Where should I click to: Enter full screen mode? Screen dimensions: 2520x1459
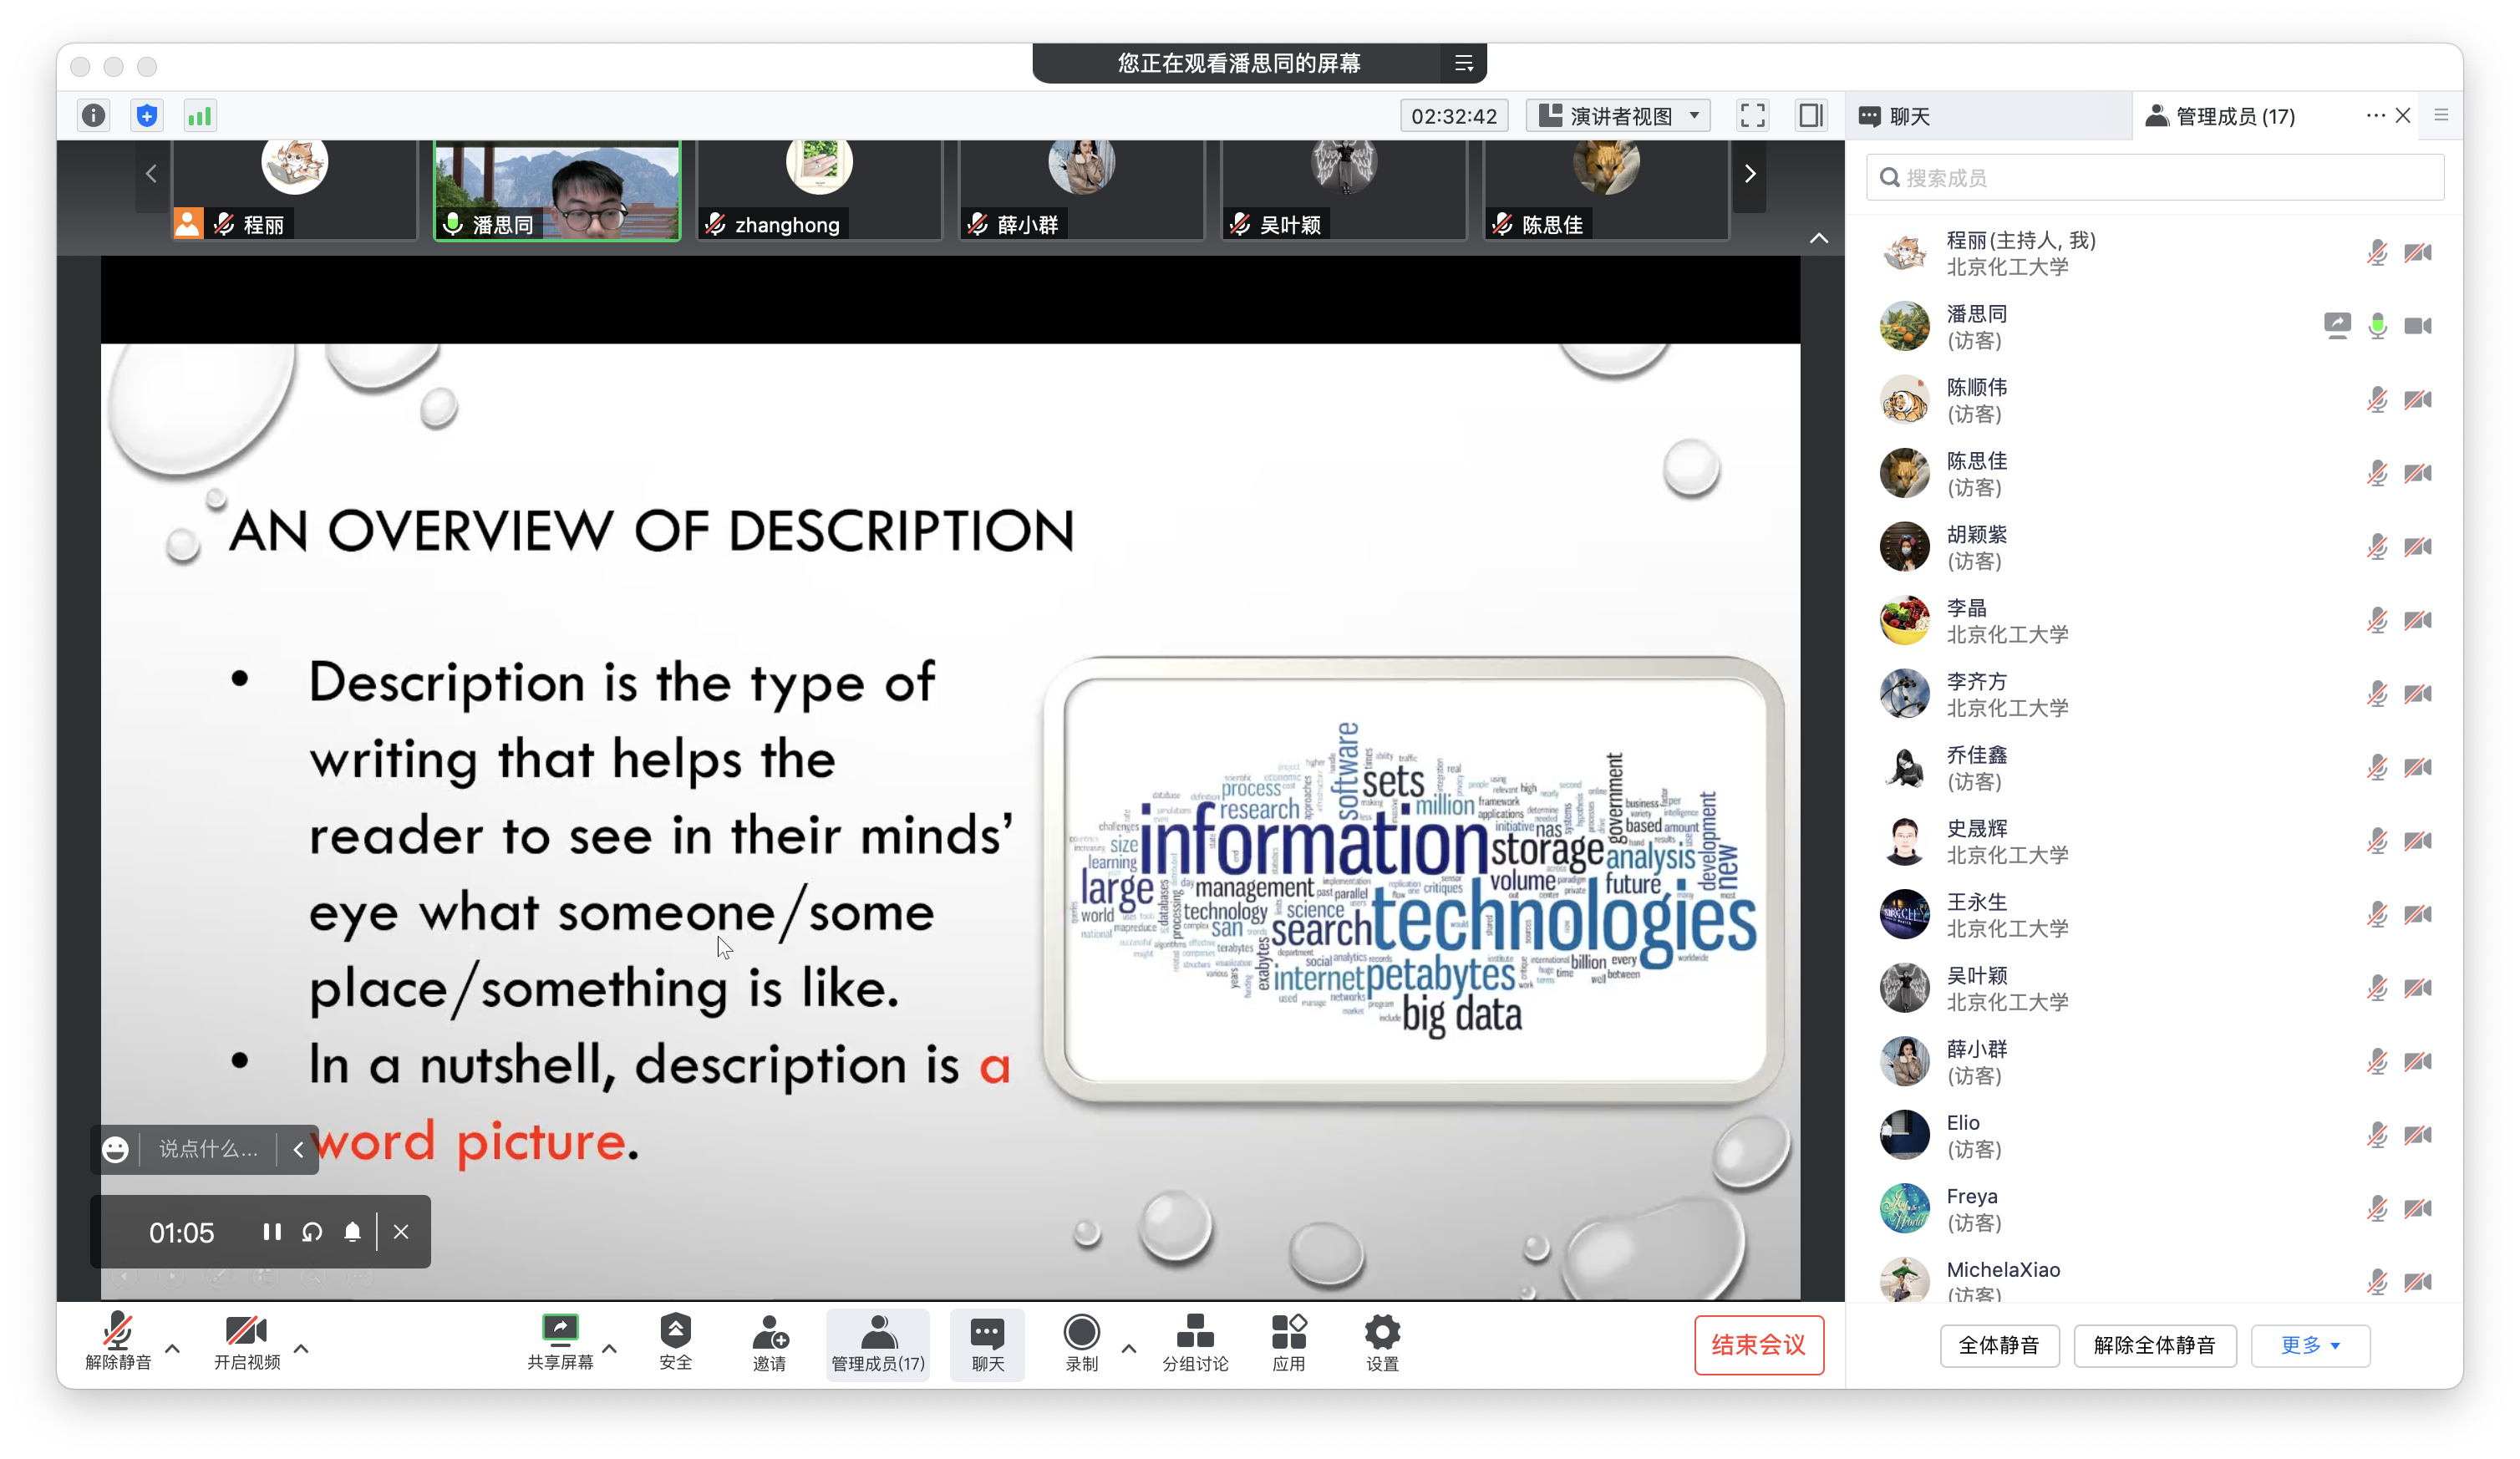pos(1752,116)
